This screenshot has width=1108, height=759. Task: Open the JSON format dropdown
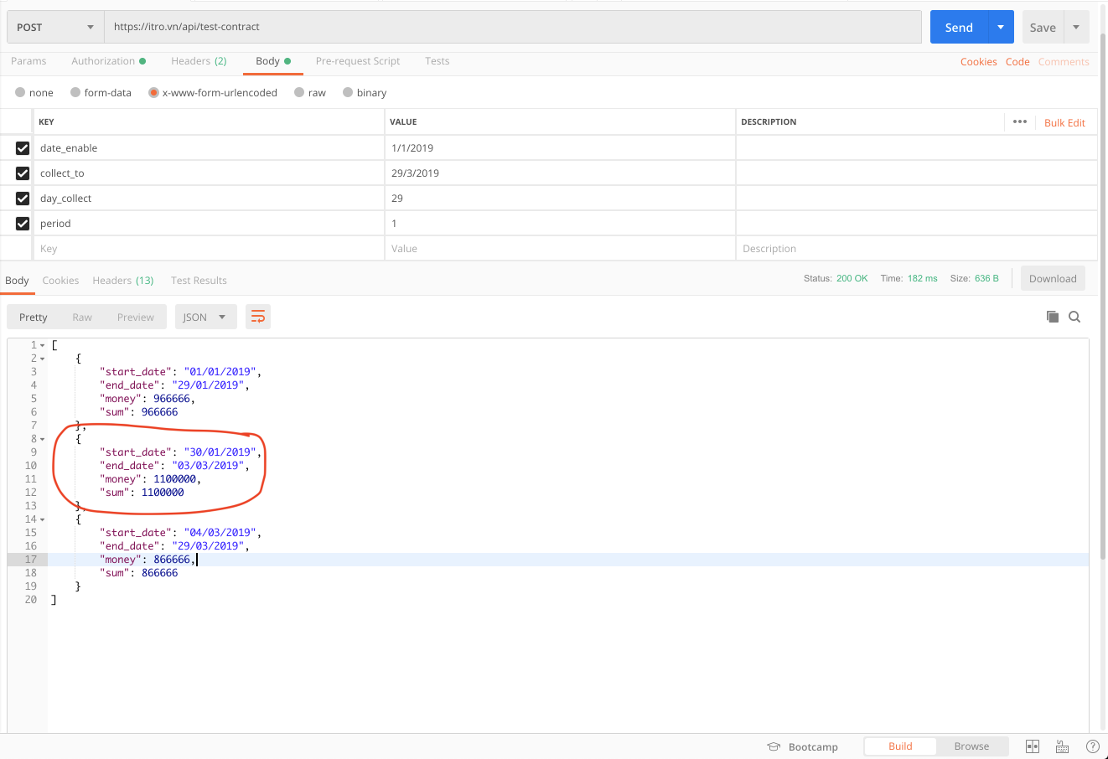point(205,317)
